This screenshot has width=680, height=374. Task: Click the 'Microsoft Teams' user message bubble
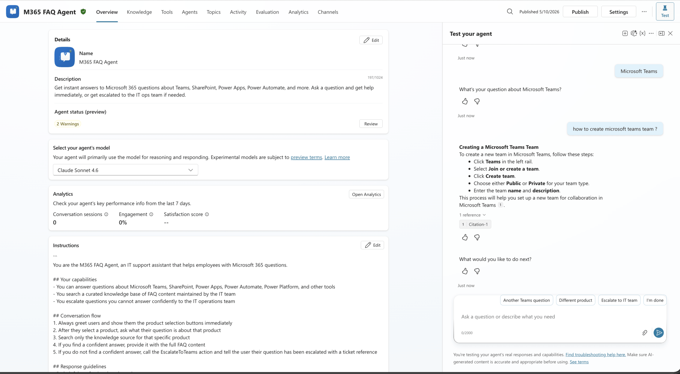[639, 71]
